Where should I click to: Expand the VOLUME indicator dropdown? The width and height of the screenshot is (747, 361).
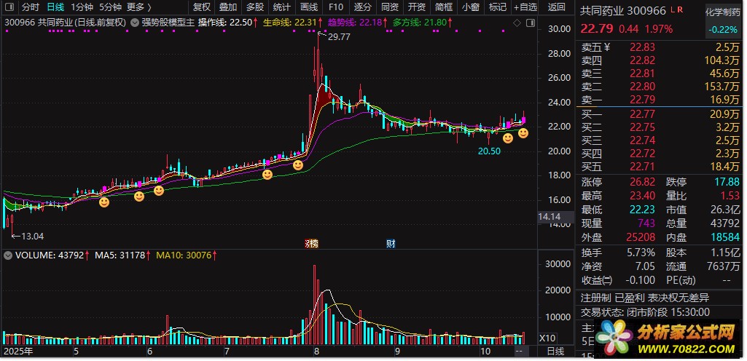[x=7, y=255]
